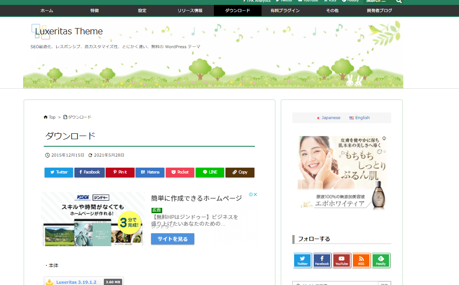Screen dimensions: 459x285
Task: Share the page via the LINE button
Action: click(x=210, y=172)
